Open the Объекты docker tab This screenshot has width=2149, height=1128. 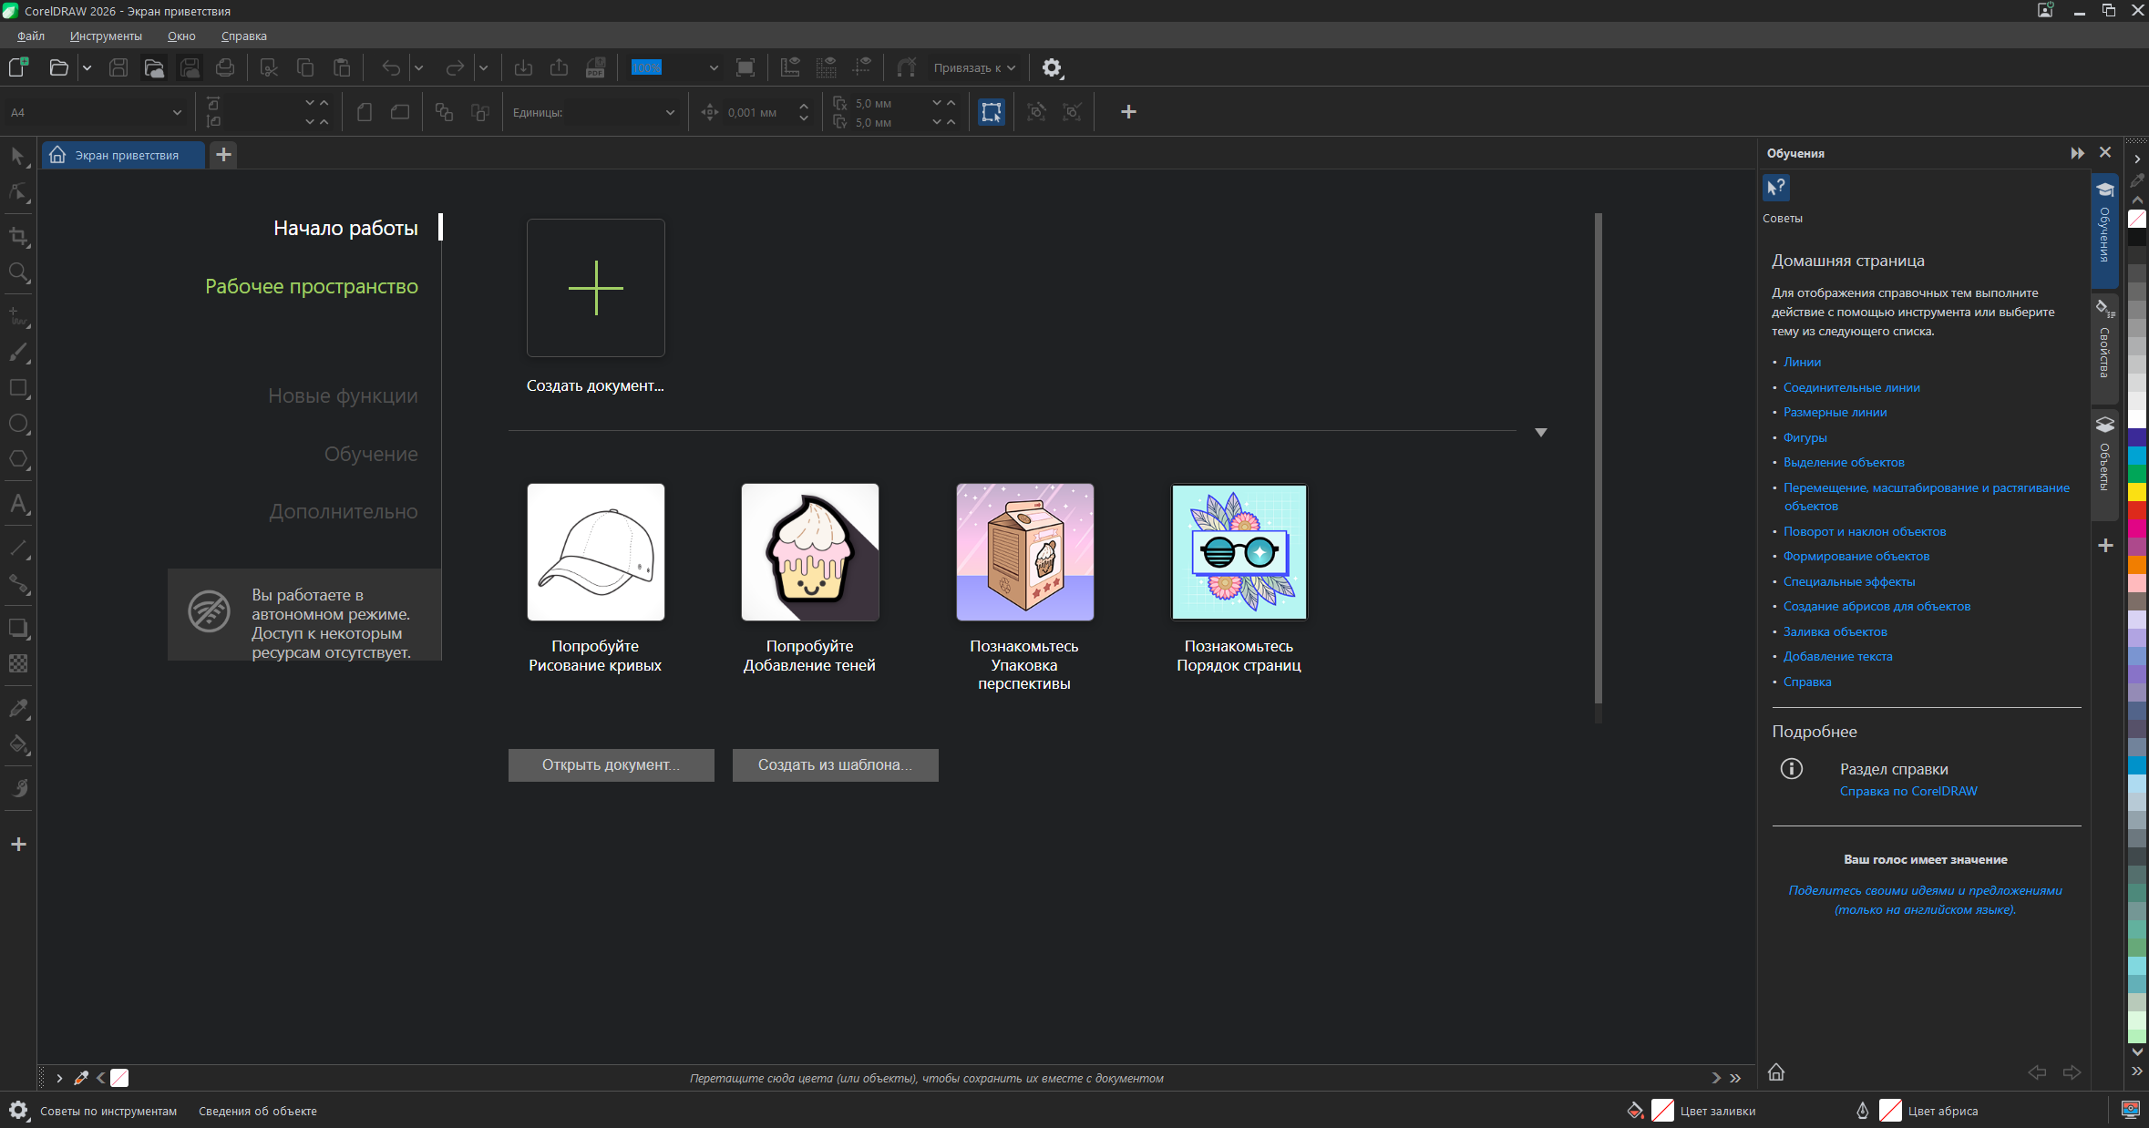2104,466
